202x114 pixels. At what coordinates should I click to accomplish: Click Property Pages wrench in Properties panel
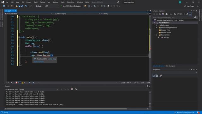click(x=161, y=76)
